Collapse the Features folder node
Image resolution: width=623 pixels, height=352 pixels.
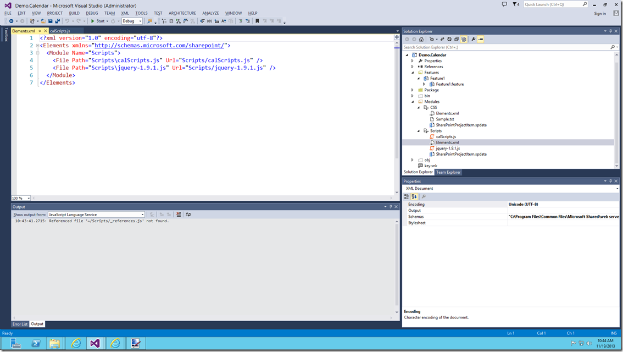coord(413,73)
